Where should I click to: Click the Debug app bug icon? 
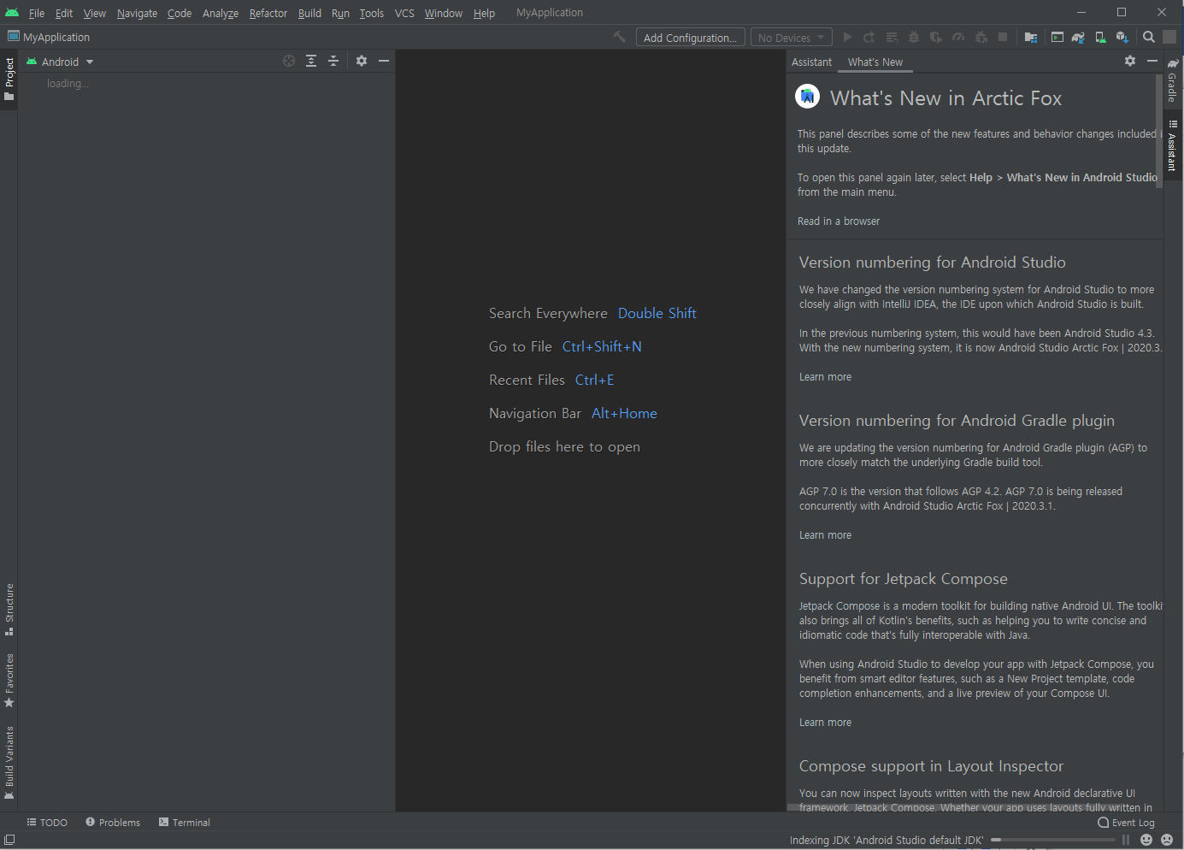point(914,37)
